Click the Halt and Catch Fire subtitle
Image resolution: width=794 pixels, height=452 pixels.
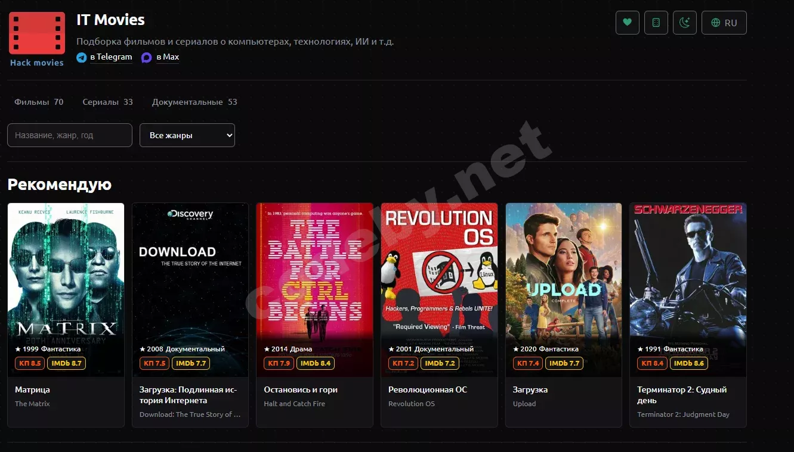coord(294,404)
